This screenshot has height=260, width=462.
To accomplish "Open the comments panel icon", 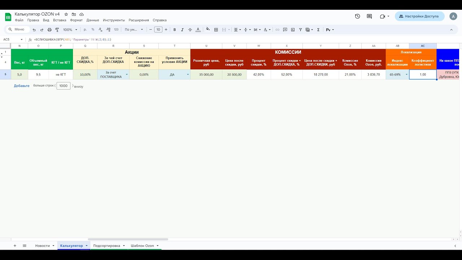I will coord(369,16).
